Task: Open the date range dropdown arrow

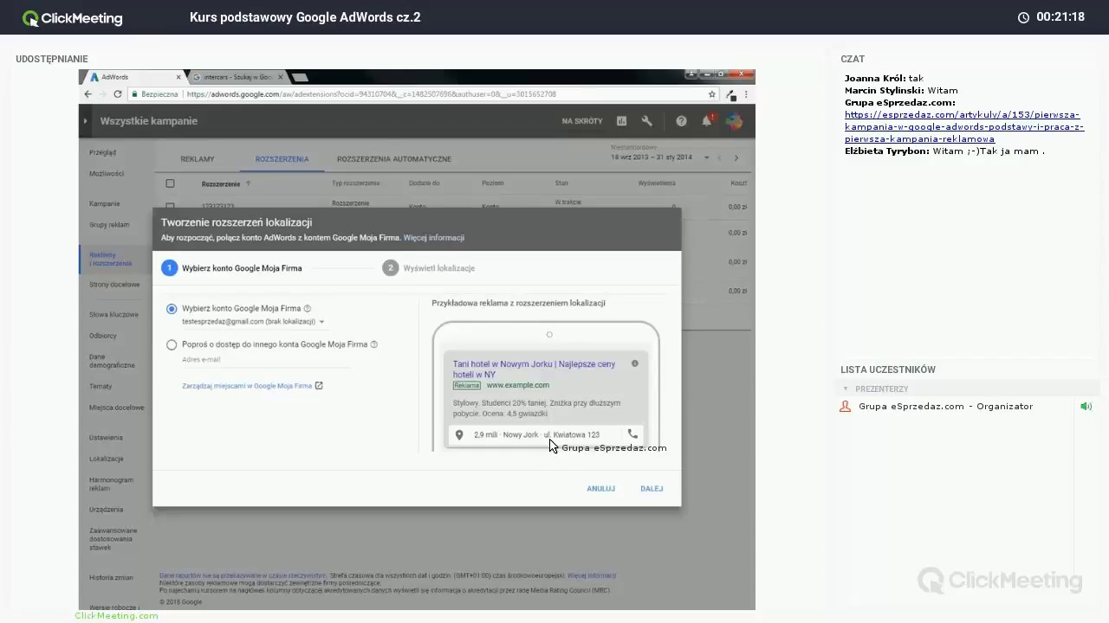Action: pyautogui.click(x=706, y=157)
